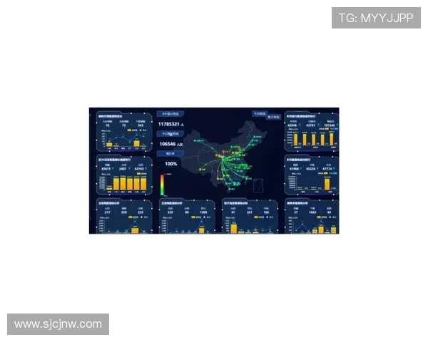428x342 pixels.
Task: Select the first small tab above the map
Action: click(259, 113)
